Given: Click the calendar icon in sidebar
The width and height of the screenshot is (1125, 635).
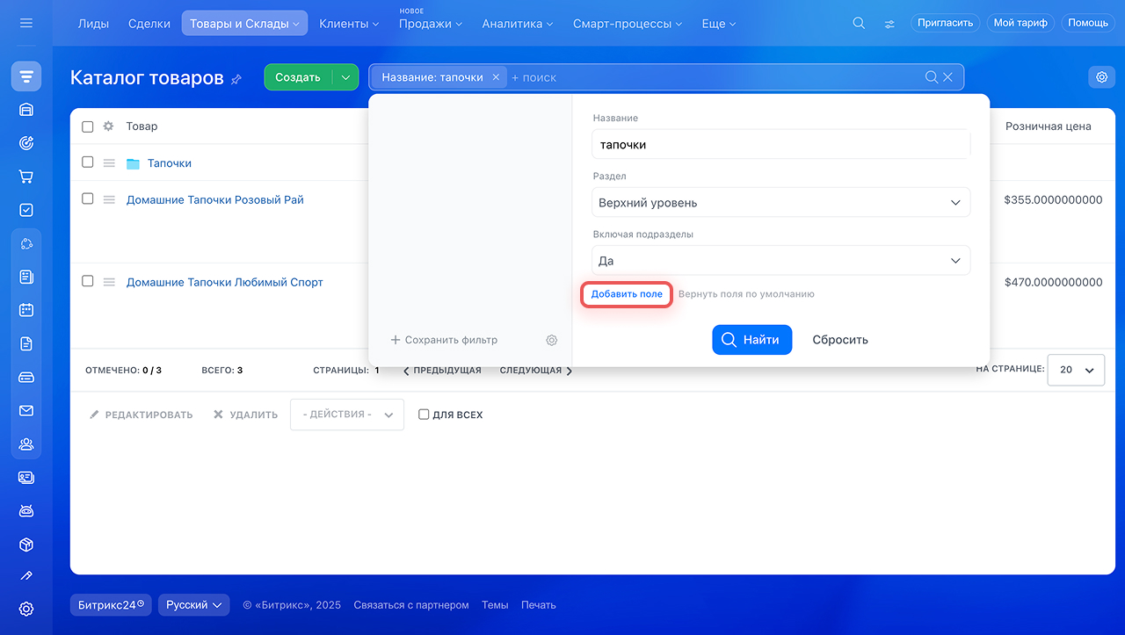Looking at the screenshot, I should click(x=26, y=310).
